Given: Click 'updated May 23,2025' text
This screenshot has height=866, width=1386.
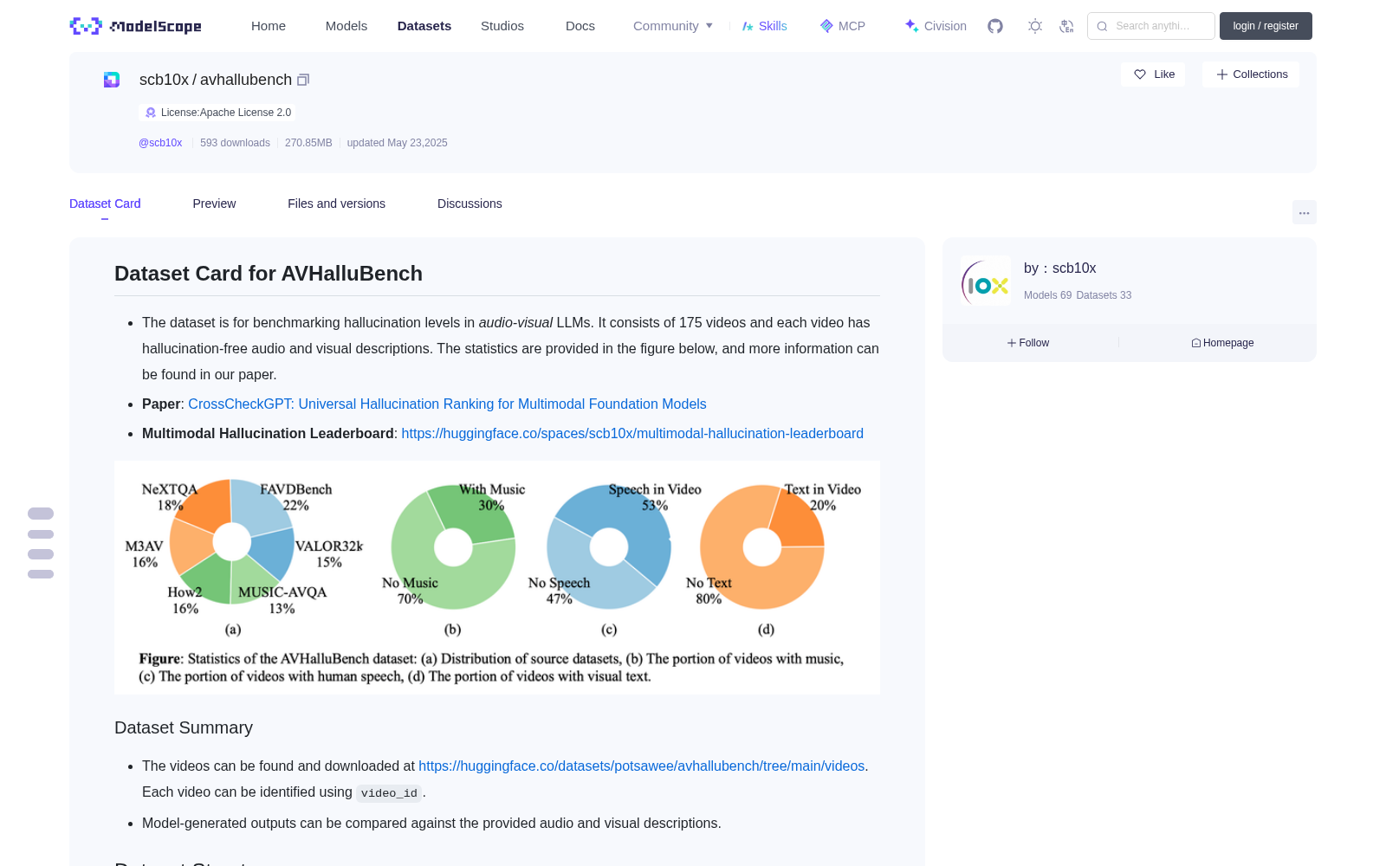Looking at the screenshot, I should (397, 143).
